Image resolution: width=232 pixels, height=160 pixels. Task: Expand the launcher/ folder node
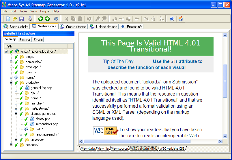coord(16,103)
